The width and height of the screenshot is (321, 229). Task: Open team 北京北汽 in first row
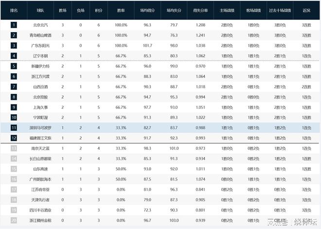pos(40,25)
